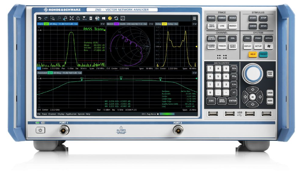Push the MEAS hardkey
Viewport: 303px width, 171px height.
pyautogui.click(x=211, y=18)
